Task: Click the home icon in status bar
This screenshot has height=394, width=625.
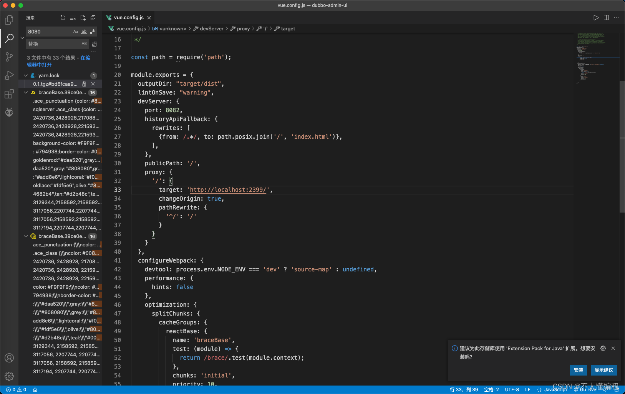Action: click(35, 390)
